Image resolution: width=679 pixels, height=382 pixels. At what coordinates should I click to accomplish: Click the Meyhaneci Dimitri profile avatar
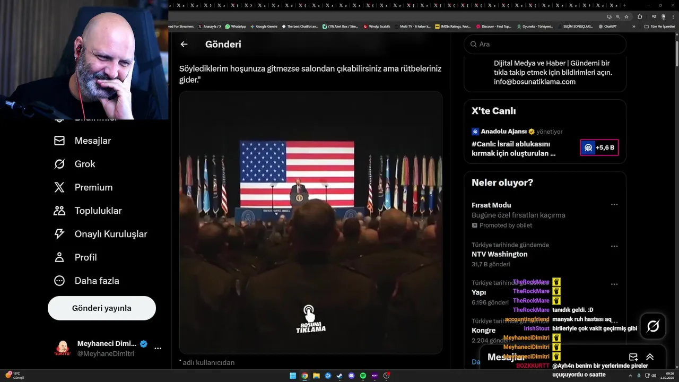pyautogui.click(x=63, y=349)
